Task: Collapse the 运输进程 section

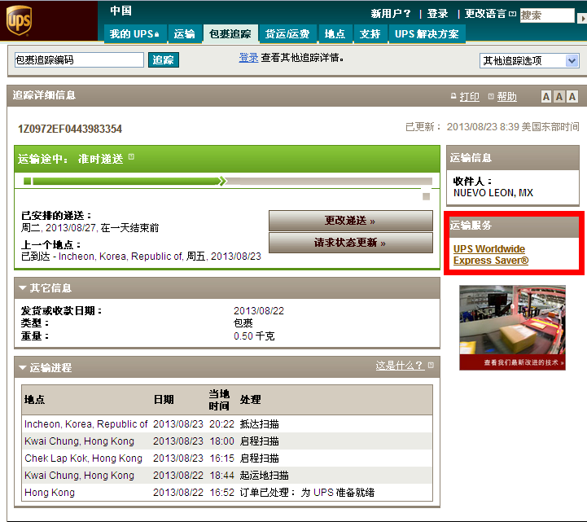Action: click(23, 368)
